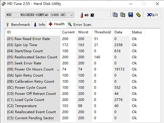Screen dimensions: 164x123
Task: Click the floppy disk save icon
Action: (x=130, y=15)
